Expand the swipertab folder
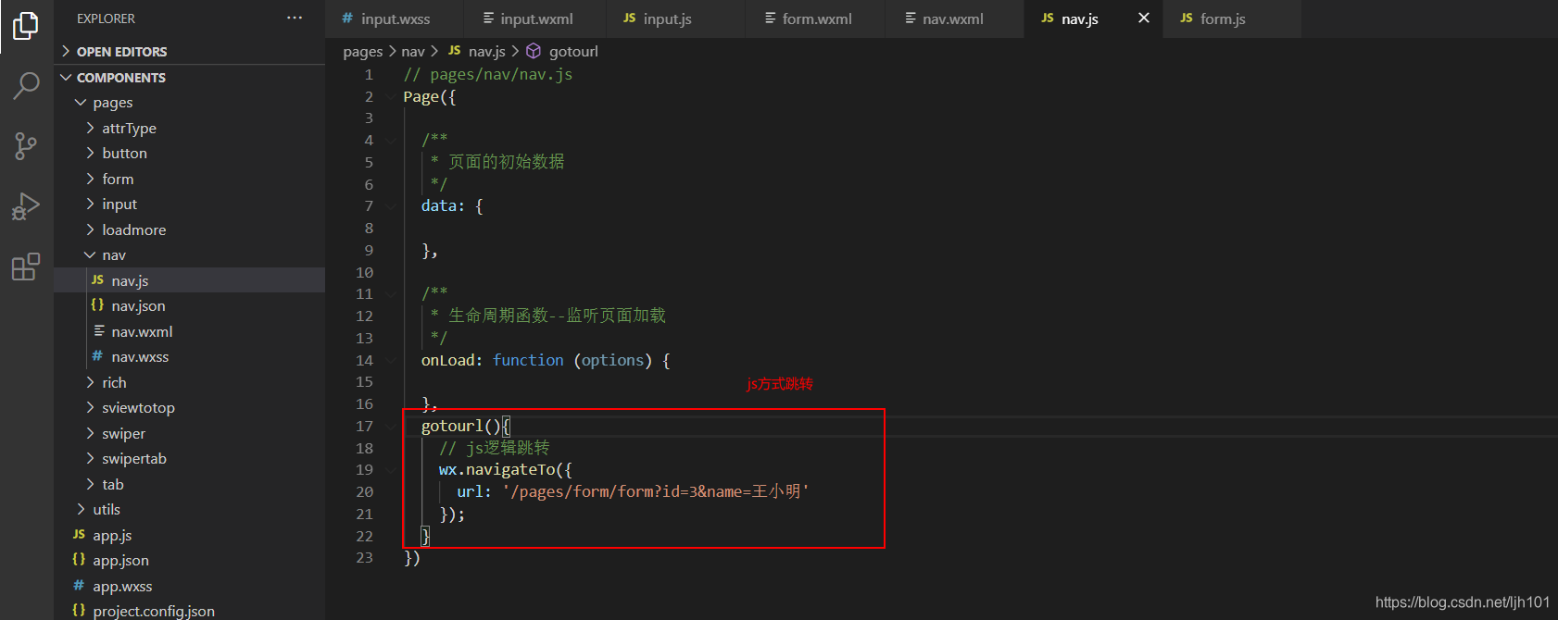This screenshot has width=1558, height=620. (189, 459)
